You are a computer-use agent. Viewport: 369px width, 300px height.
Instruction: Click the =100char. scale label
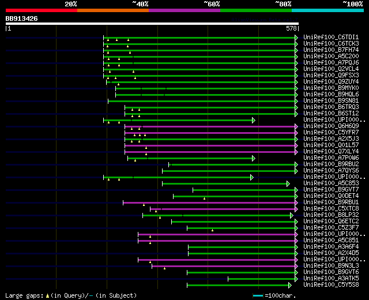[x=280, y=296]
